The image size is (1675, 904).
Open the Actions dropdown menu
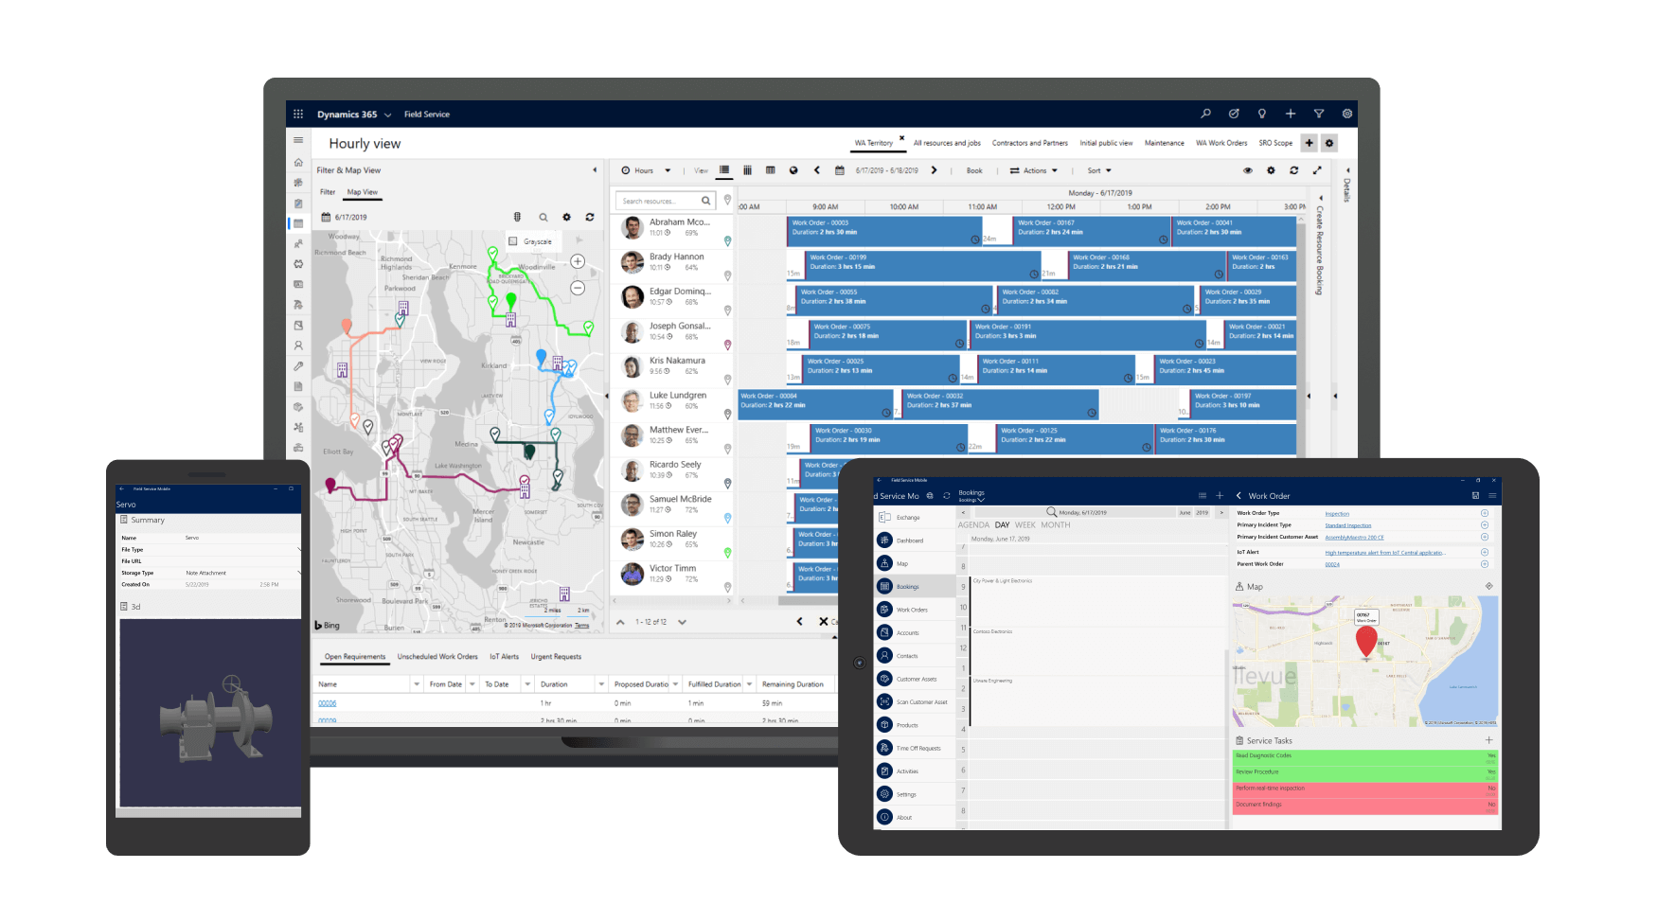tap(1034, 170)
